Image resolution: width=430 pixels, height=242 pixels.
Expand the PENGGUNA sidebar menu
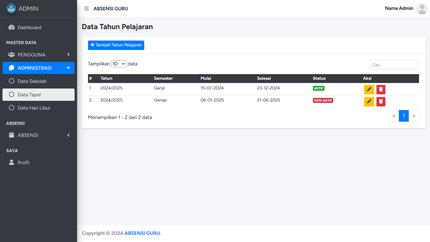(x=38, y=55)
